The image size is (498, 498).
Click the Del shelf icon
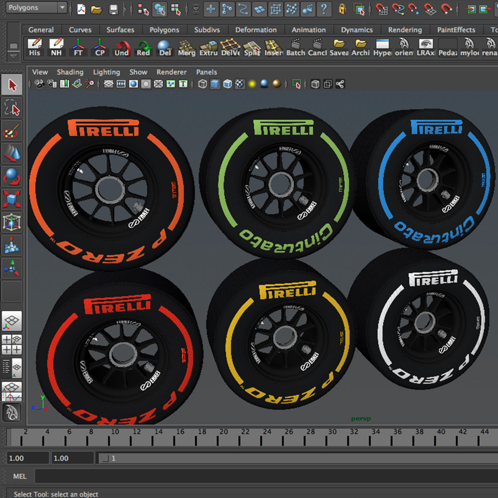(x=165, y=47)
